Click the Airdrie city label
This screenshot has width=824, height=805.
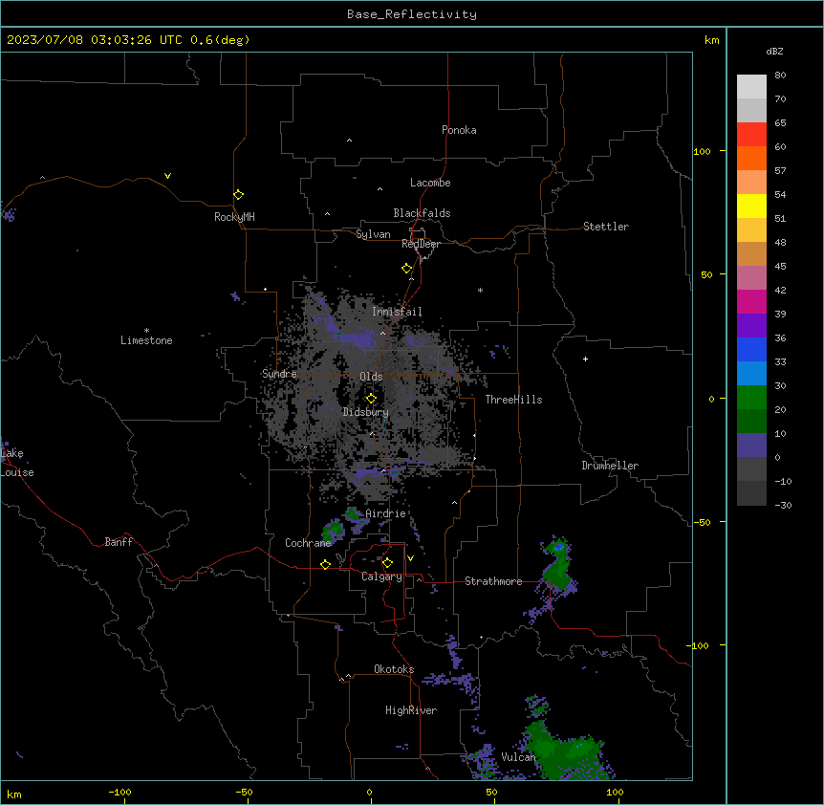click(385, 513)
